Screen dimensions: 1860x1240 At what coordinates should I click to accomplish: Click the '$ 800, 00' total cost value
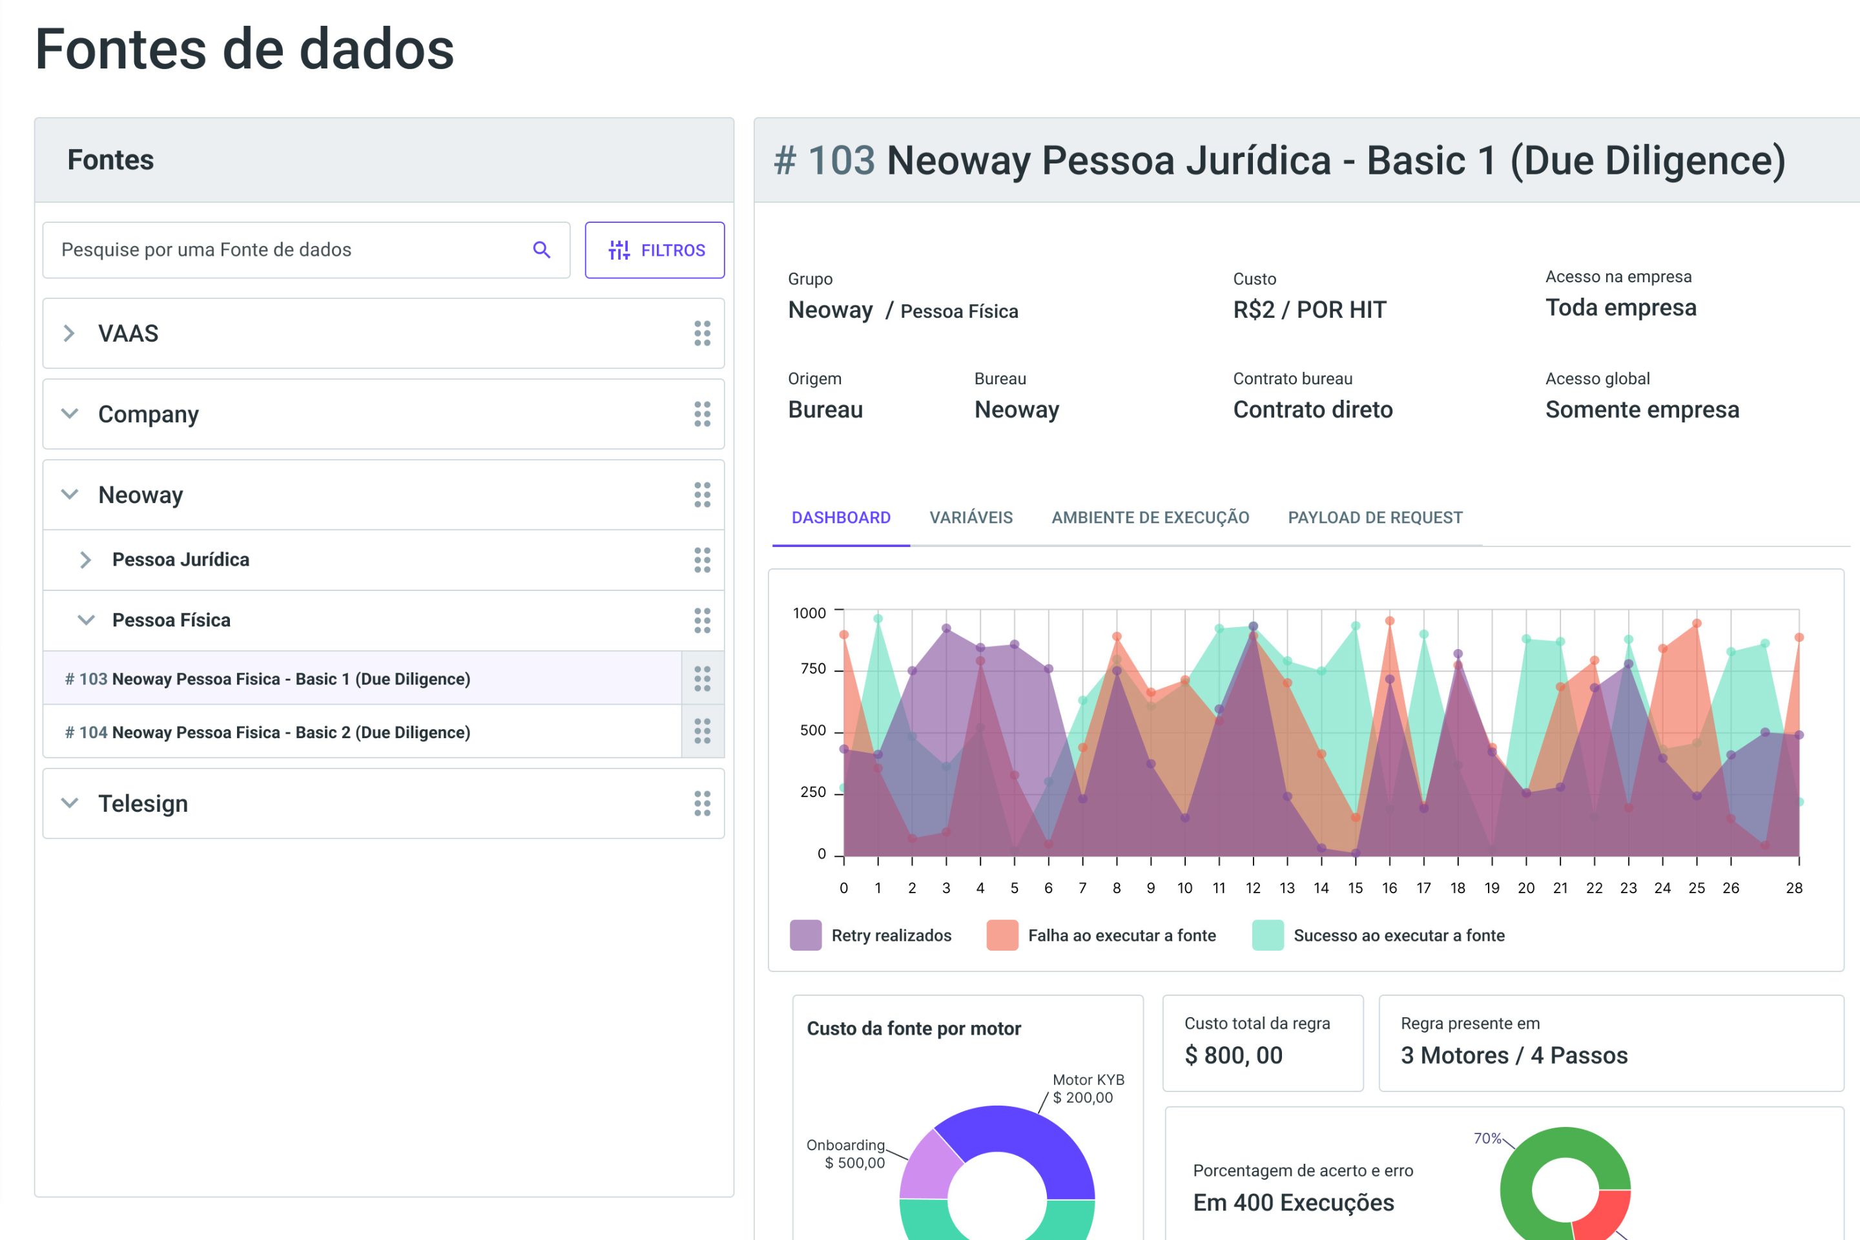click(x=1234, y=1055)
